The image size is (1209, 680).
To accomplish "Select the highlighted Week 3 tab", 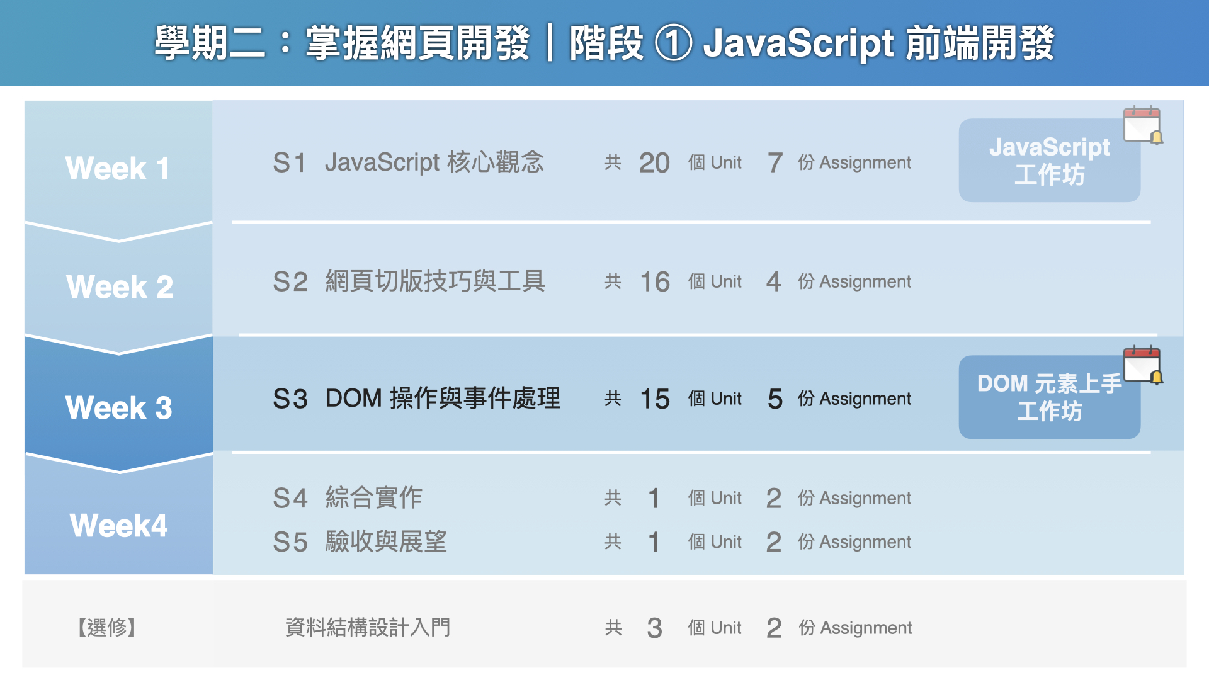I will click(118, 407).
